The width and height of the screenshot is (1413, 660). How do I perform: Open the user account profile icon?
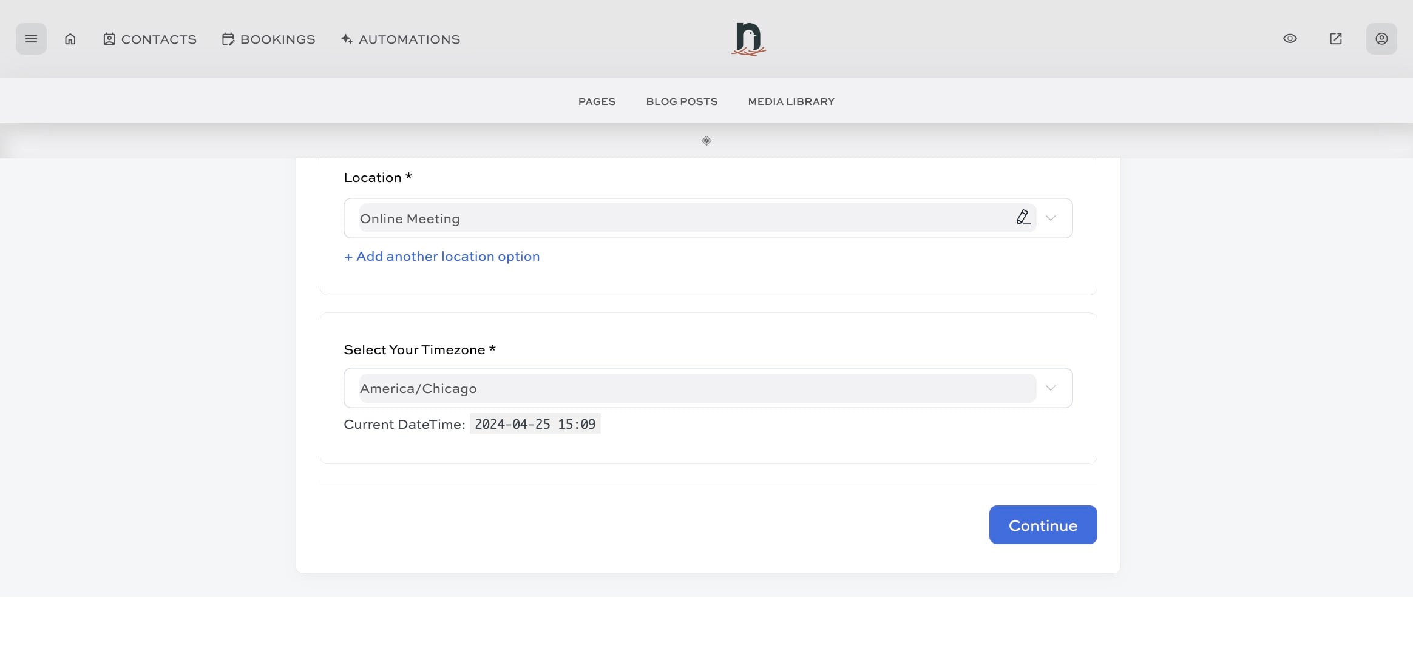[x=1381, y=39]
